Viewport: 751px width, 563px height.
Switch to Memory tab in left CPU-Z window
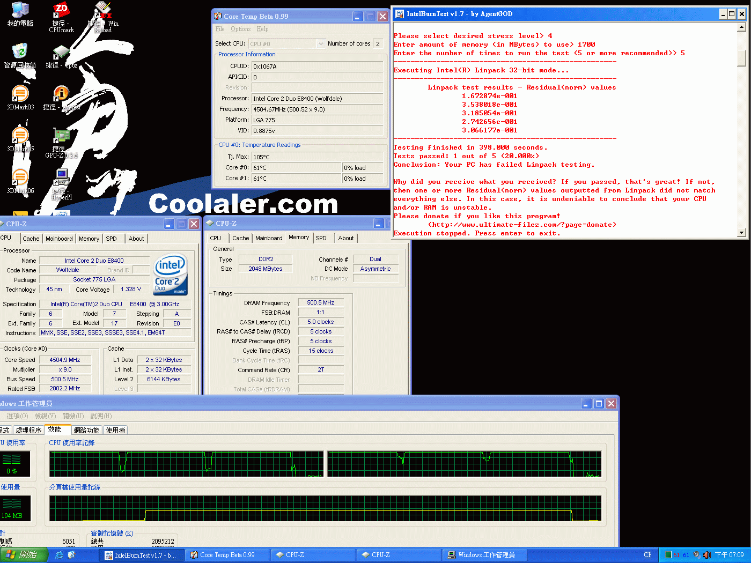click(89, 239)
